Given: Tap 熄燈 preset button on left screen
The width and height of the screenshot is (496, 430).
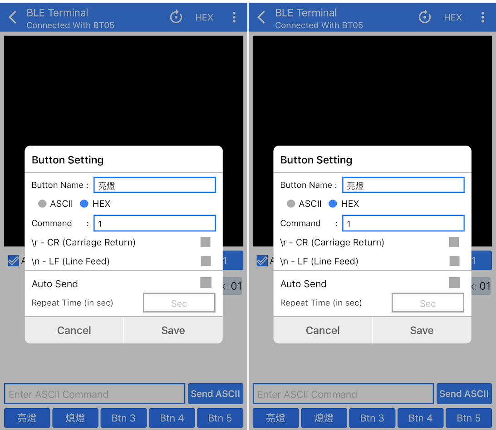Looking at the screenshot, I should 75,418.
